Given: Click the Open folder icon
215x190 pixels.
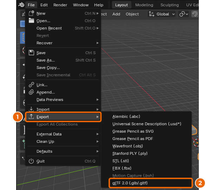Looking at the screenshot, I should click(31, 21).
